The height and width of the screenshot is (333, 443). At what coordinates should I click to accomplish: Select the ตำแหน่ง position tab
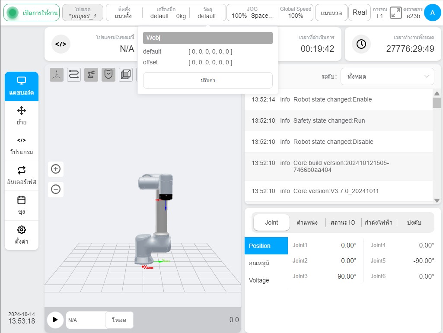[307, 222]
